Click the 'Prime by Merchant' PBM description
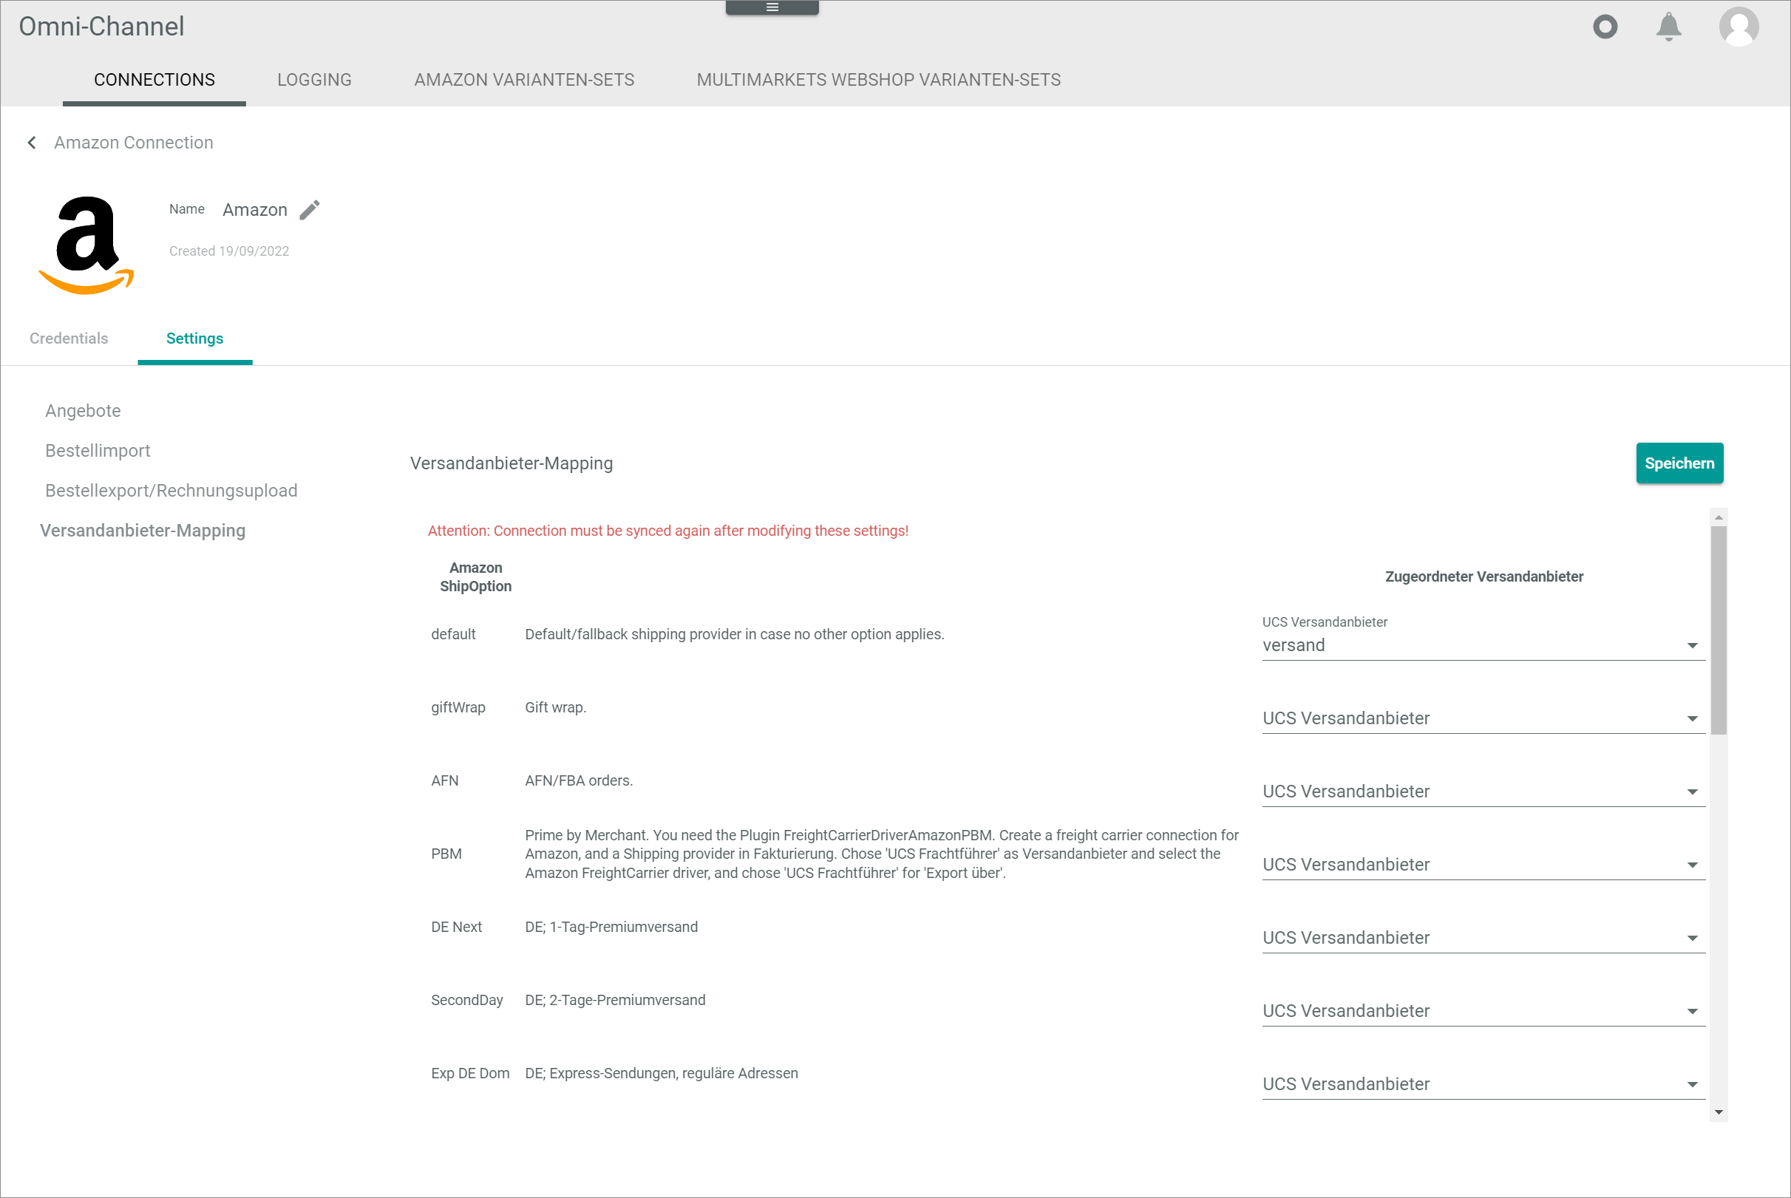Screen dimensions: 1791x1198 (x=882, y=854)
